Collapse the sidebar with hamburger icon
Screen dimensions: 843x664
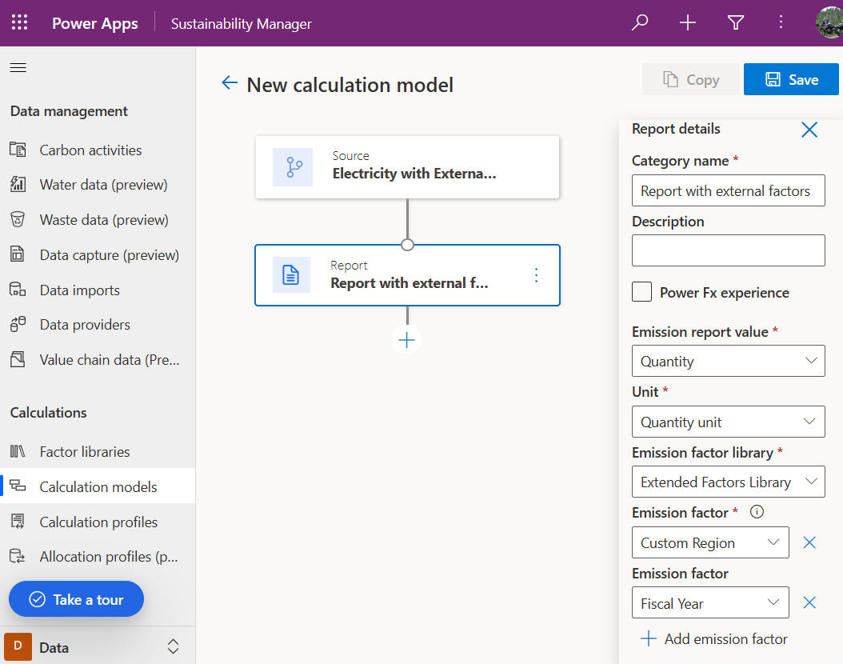(18, 67)
